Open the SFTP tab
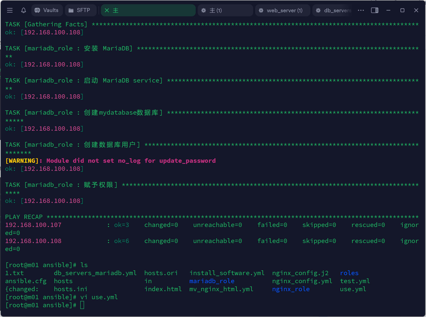The width and height of the screenshot is (426, 317). (x=80, y=10)
